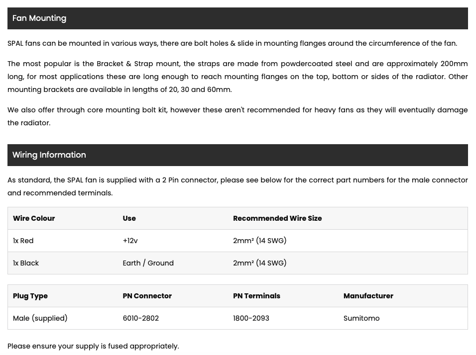
Task: Select the Male (supplied) cell
Action: [40, 318]
